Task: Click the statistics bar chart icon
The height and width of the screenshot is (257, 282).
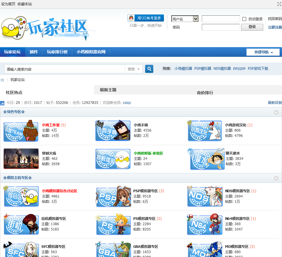Action: click(x=2, y=103)
